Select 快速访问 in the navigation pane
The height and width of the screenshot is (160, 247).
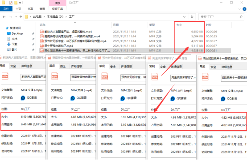click(15, 28)
